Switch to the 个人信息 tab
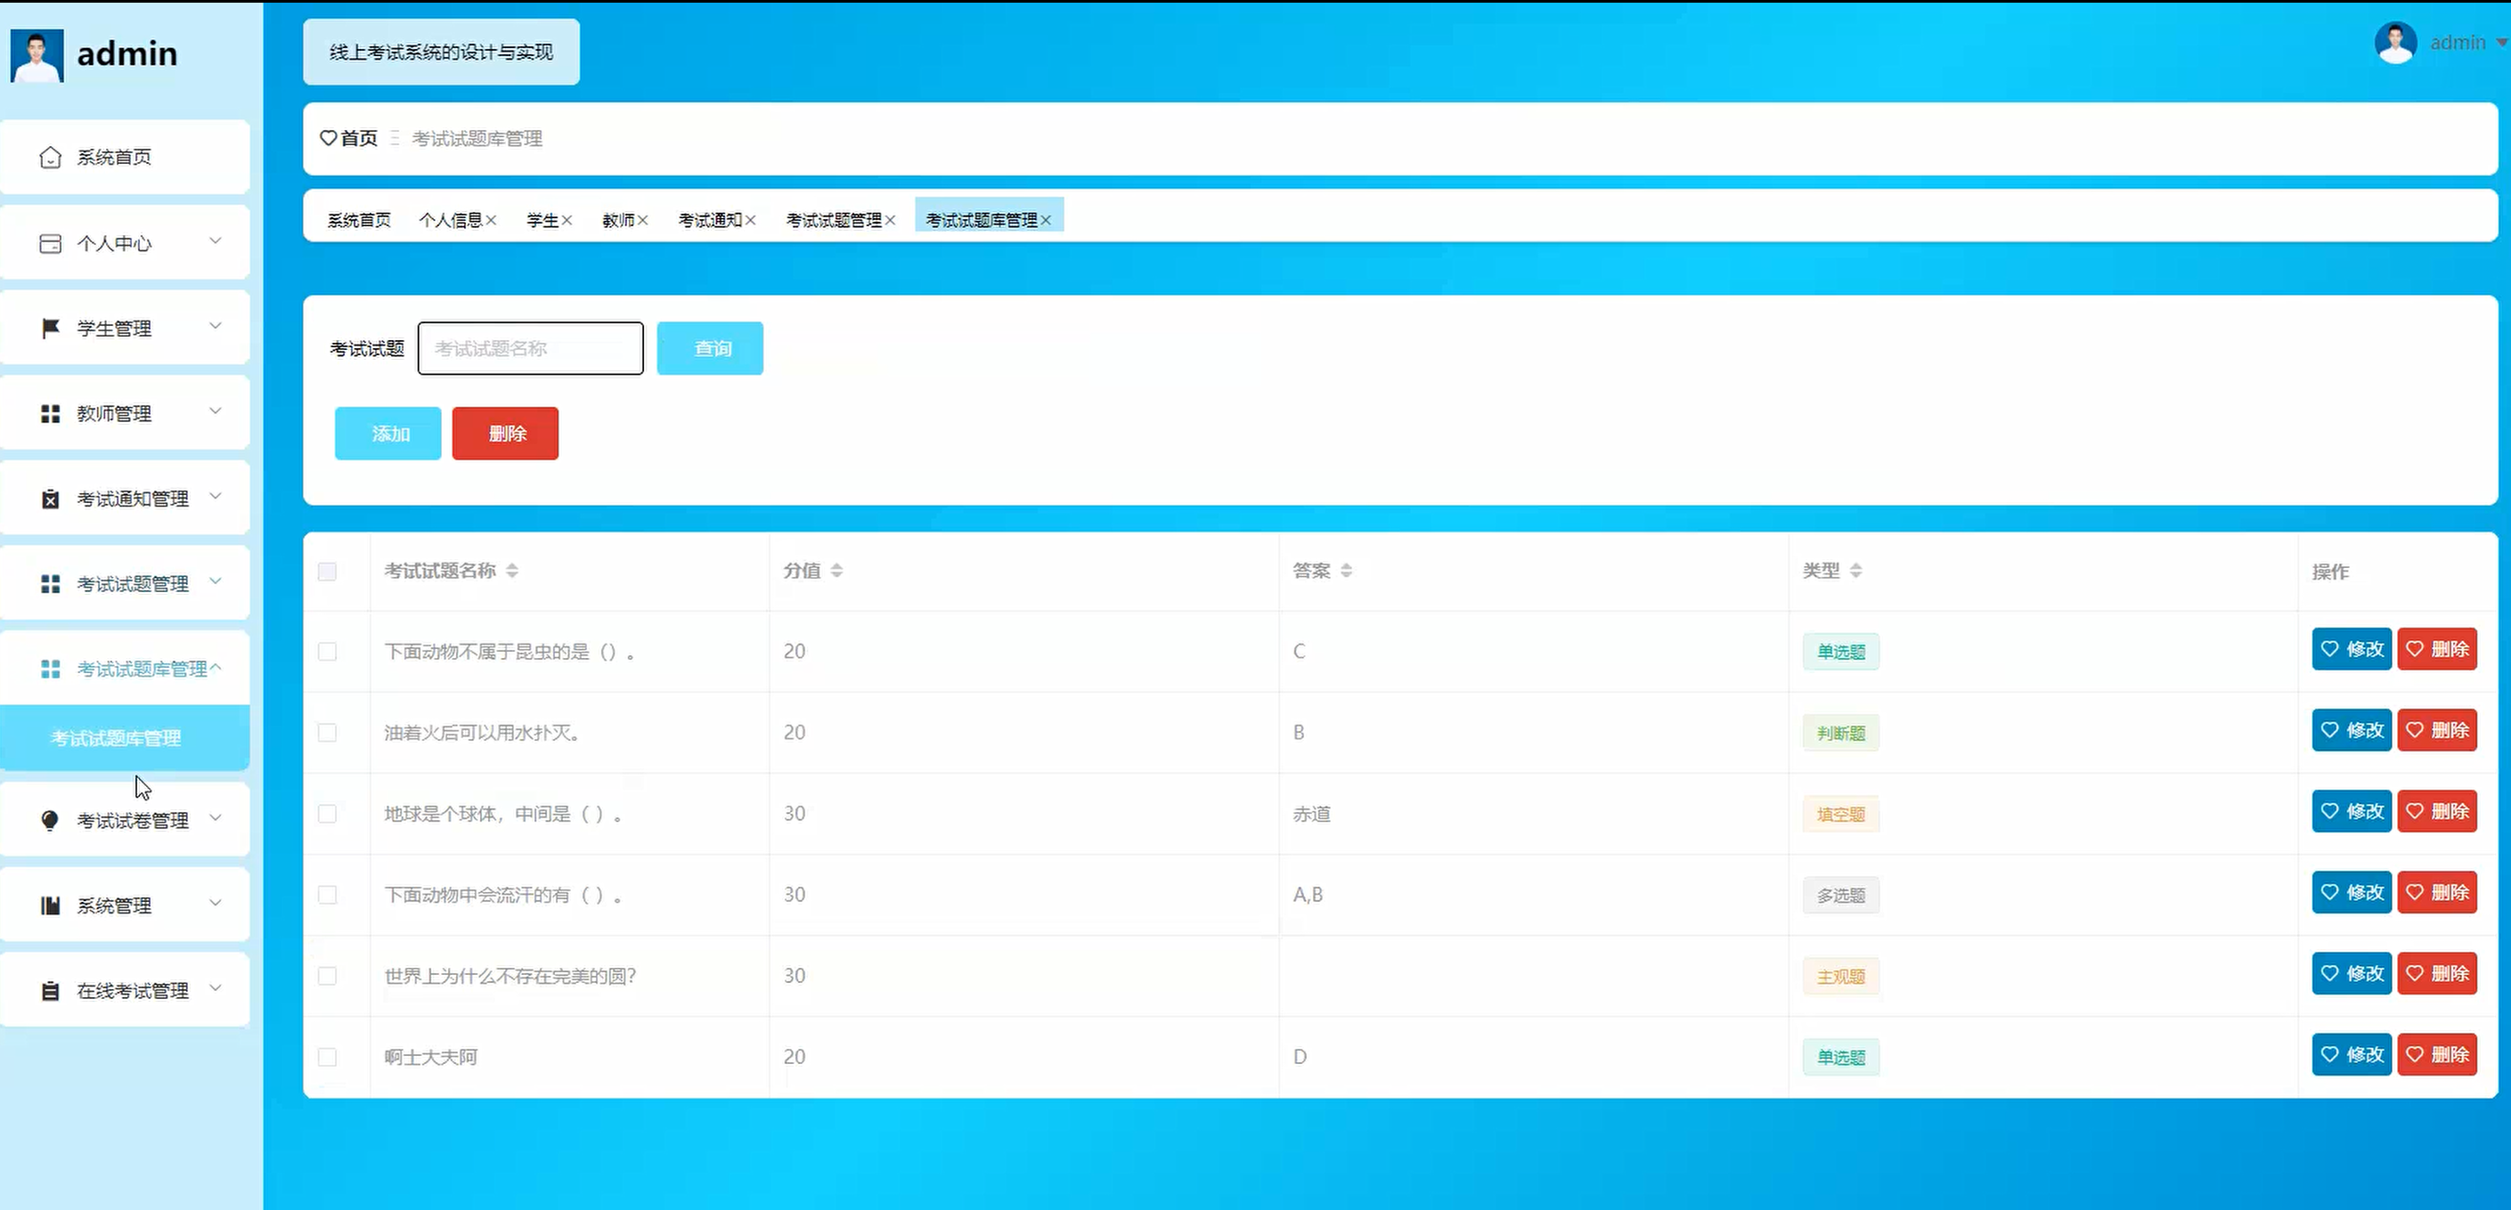Viewport: 2511px width, 1210px height. click(x=451, y=220)
